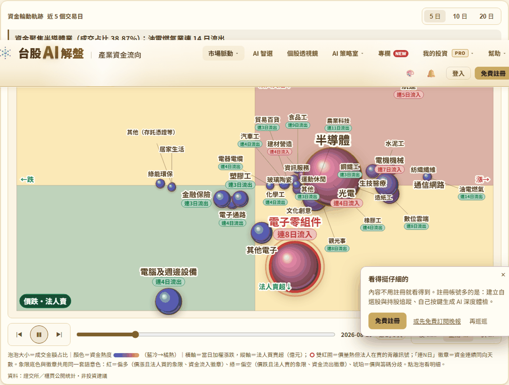This screenshot has width=509, height=385.
Task: Expand the AI 策略室 menu
Action: [348, 54]
